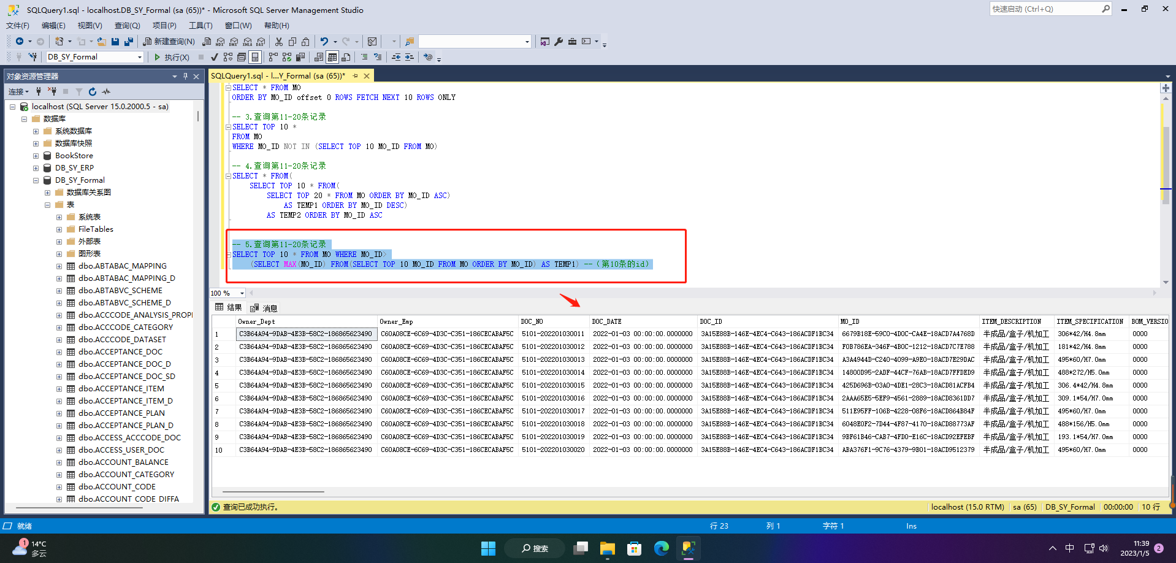Screen dimensions: 1176x563
Task: Click the Disconnect icon in Object Explorer
Action: tap(52, 91)
